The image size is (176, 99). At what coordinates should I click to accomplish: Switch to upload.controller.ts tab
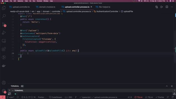[20, 7]
